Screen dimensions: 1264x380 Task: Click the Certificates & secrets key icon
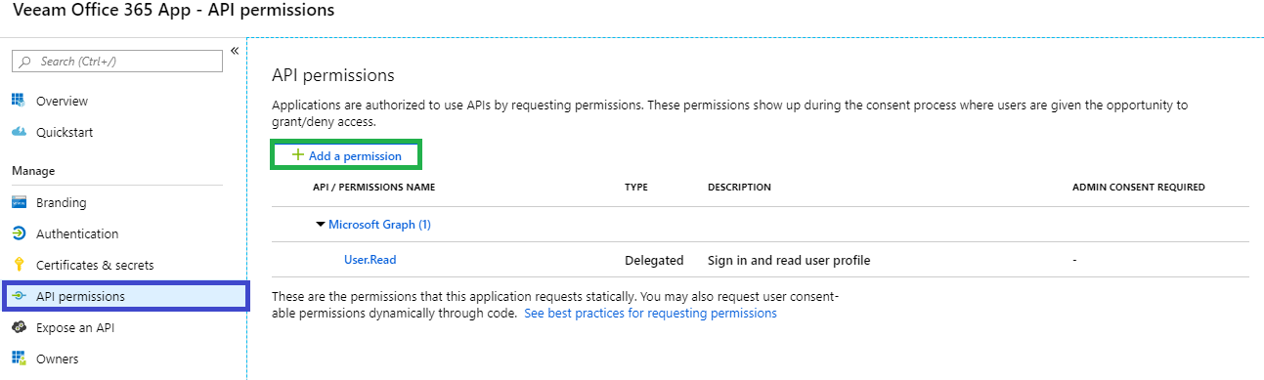coord(18,265)
